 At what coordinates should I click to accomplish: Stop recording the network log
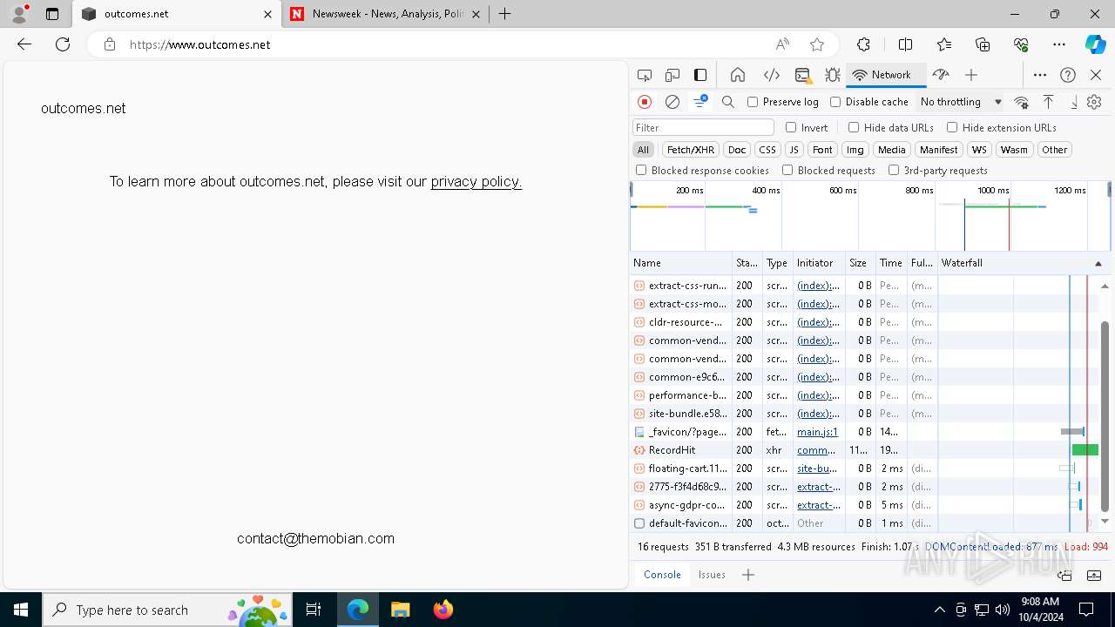pos(645,102)
